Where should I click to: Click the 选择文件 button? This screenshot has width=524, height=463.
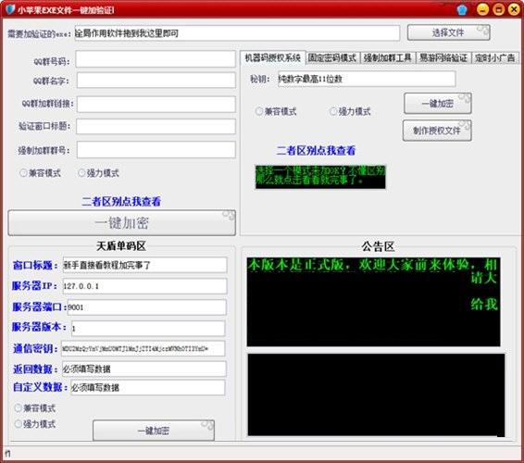point(448,32)
